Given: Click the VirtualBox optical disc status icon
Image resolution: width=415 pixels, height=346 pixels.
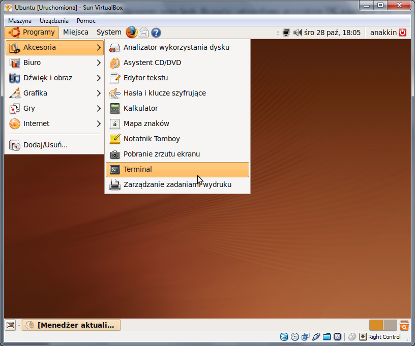Looking at the screenshot, I should coord(294,337).
